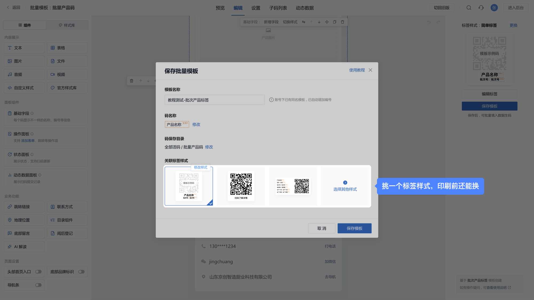This screenshot has width=534, height=300.
Task: Add a 图片 component
Action: (x=24, y=61)
